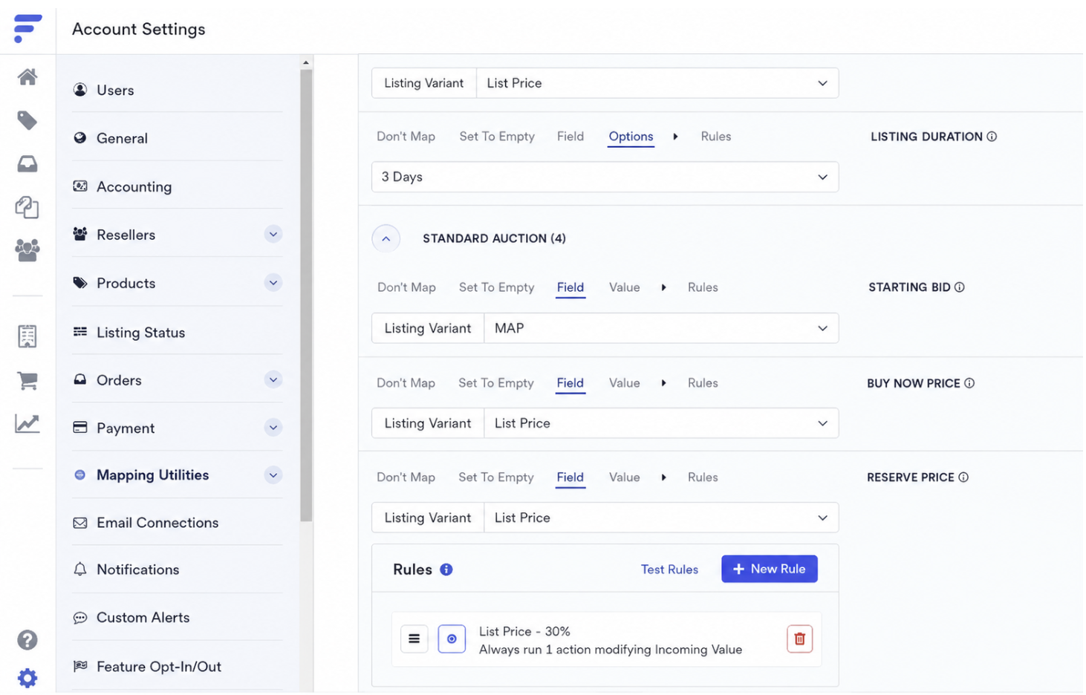The image size is (1086, 695).
Task: Select Don't Map for Buy Now Price
Action: click(x=406, y=383)
